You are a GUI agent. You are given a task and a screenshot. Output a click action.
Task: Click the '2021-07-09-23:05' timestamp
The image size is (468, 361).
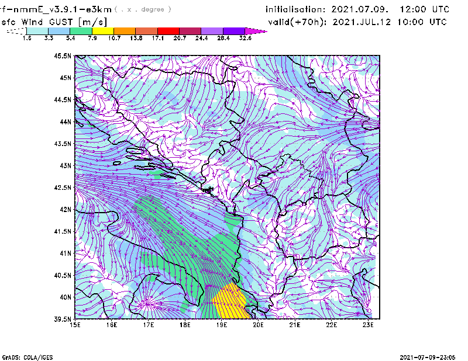click(x=428, y=357)
